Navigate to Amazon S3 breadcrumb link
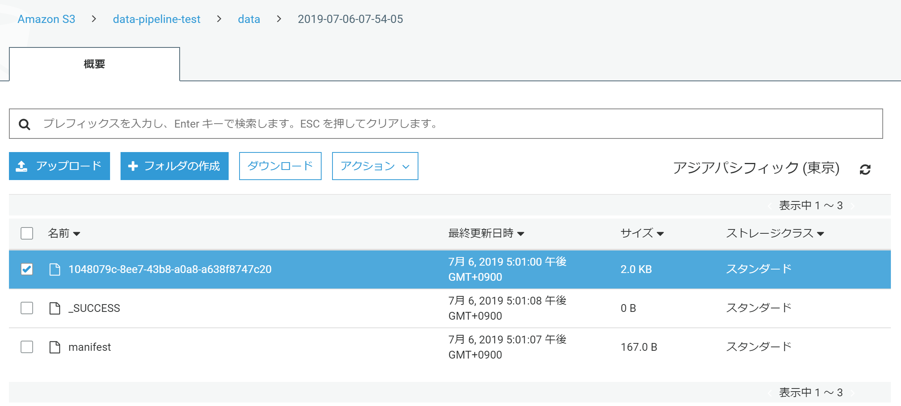This screenshot has width=901, height=406. click(46, 19)
